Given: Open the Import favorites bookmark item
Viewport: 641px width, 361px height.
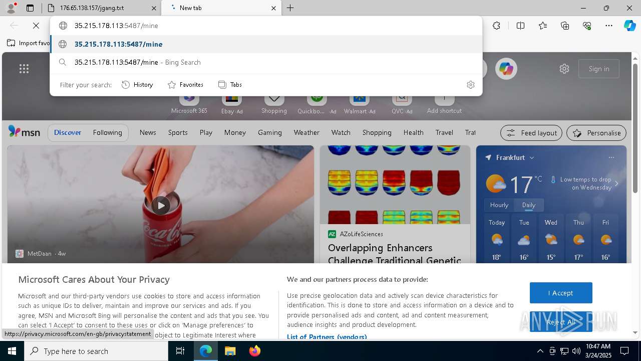Looking at the screenshot, I should (x=29, y=43).
